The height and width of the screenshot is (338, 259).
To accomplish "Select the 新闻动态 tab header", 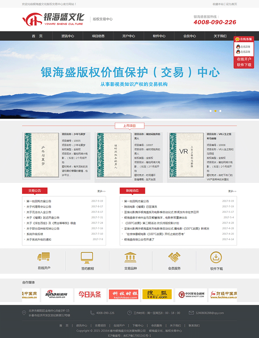I will (x=132, y=191).
